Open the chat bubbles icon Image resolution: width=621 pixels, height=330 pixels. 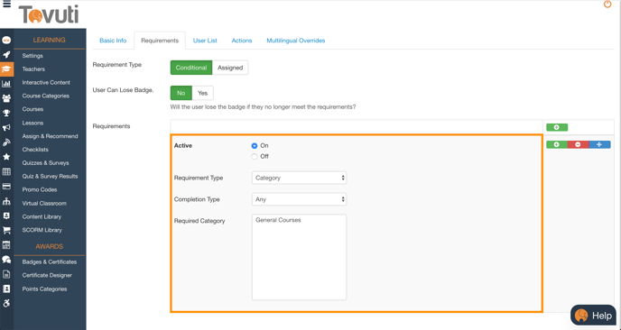coord(6,260)
